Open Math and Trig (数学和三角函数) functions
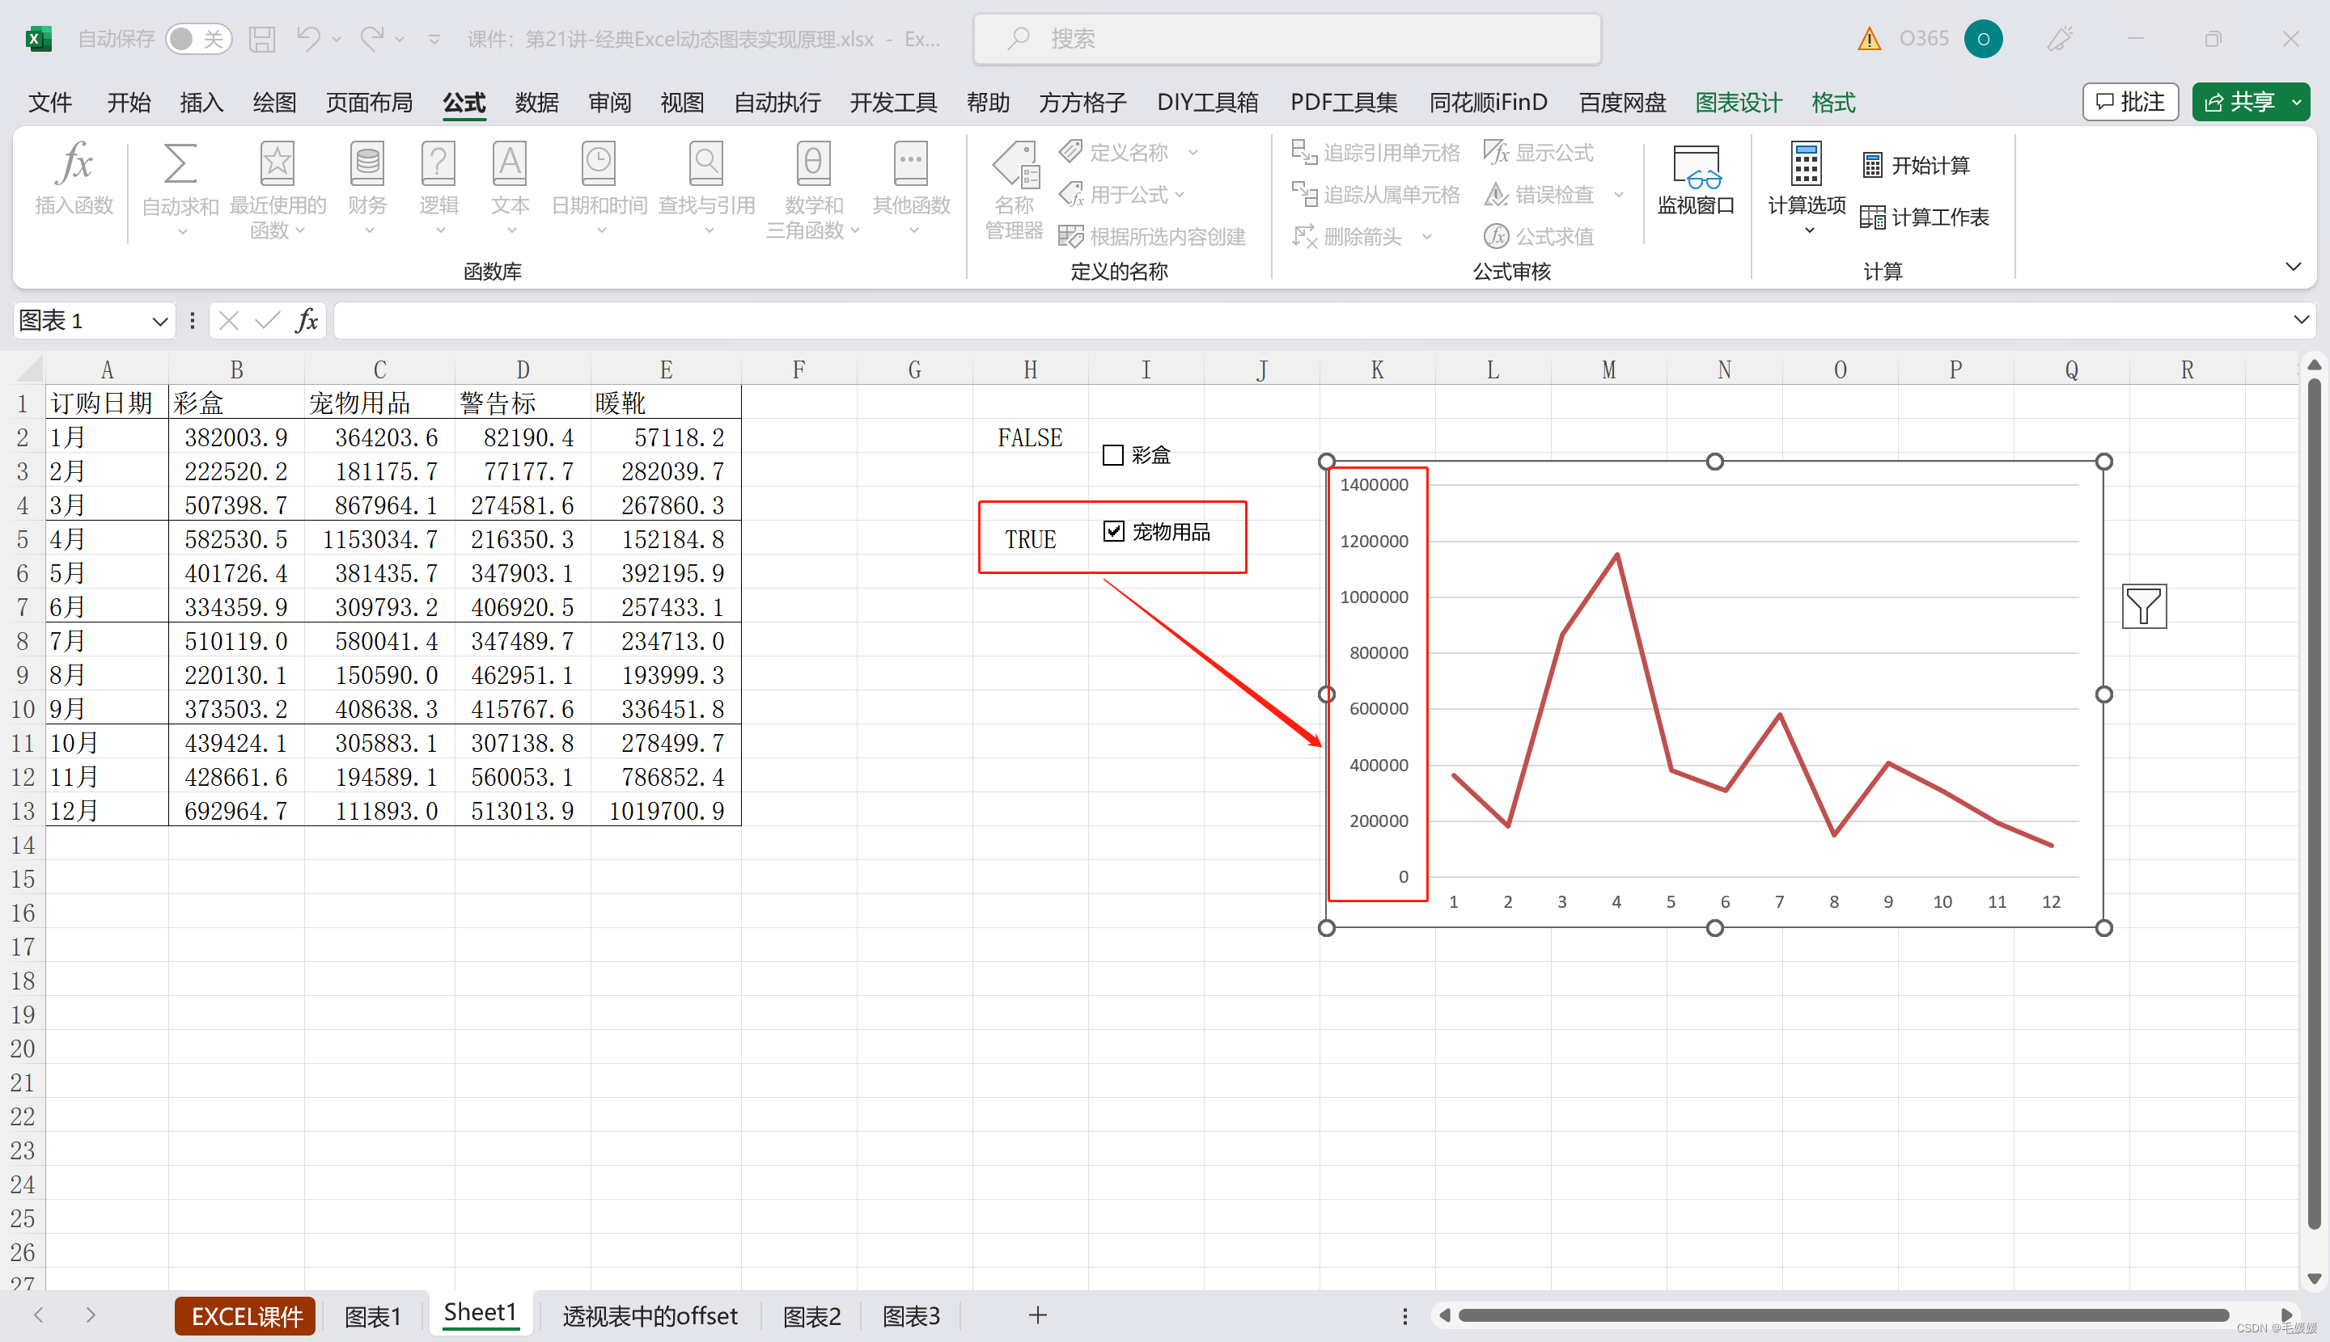Viewport: 2330px width, 1342px height. 812,189
